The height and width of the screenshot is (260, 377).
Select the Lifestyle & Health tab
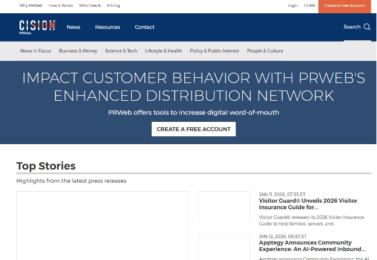163,51
